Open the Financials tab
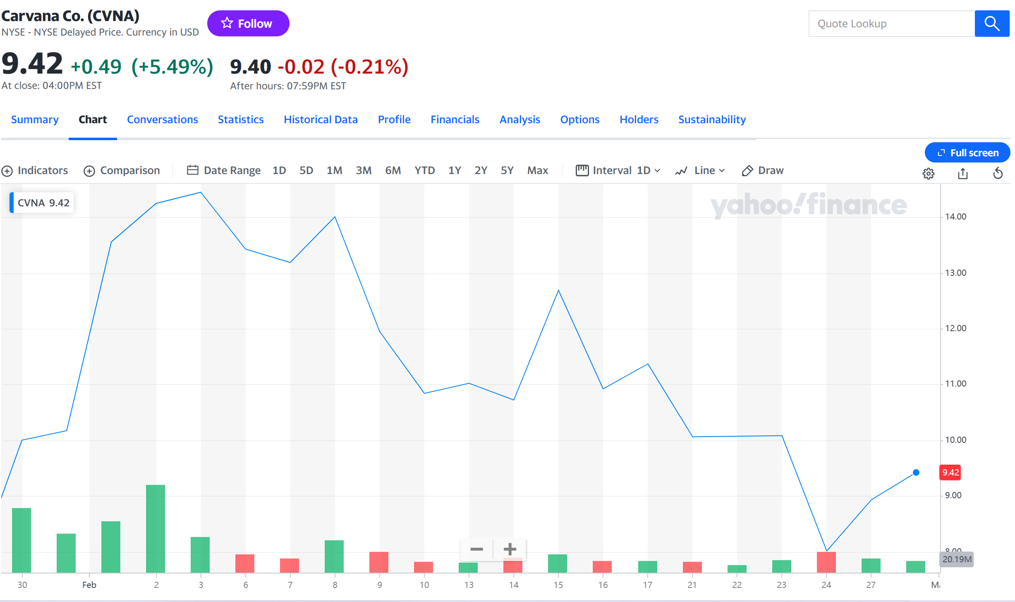The image size is (1015, 602). pyautogui.click(x=455, y=119)
